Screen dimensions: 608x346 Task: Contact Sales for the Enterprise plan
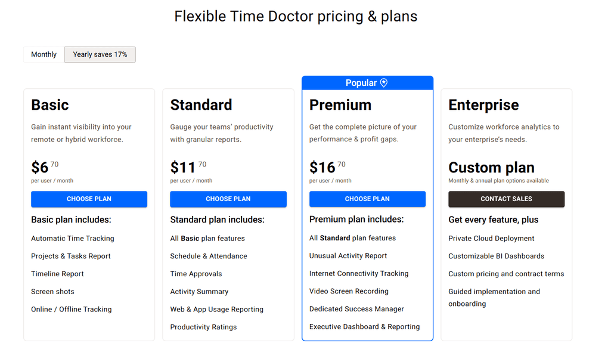(x=506, y=199)
